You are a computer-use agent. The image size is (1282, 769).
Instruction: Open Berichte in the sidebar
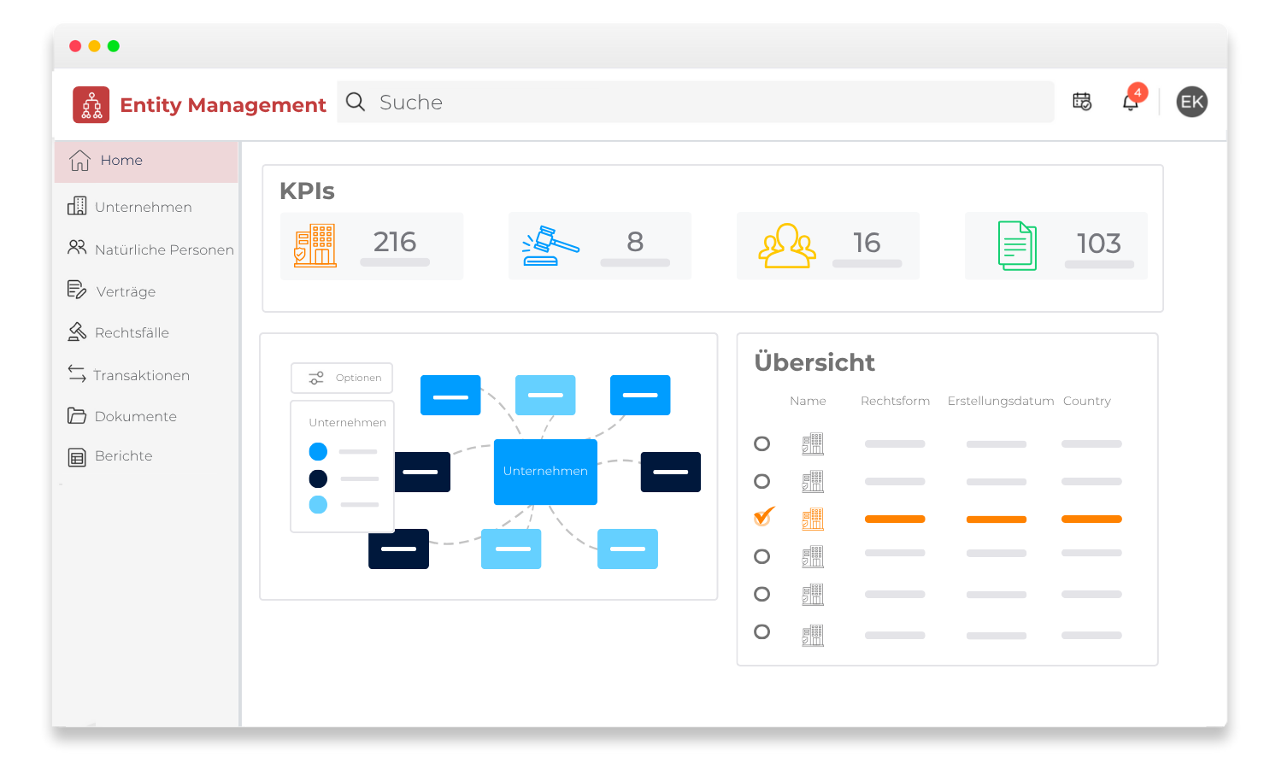(x=123, y=455)
